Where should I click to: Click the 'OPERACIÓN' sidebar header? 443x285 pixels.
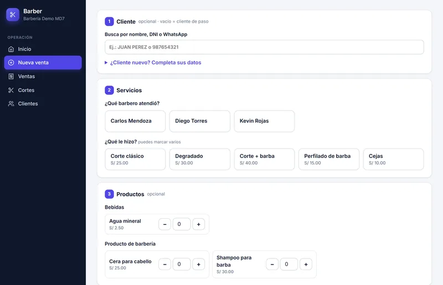(20, 38)
